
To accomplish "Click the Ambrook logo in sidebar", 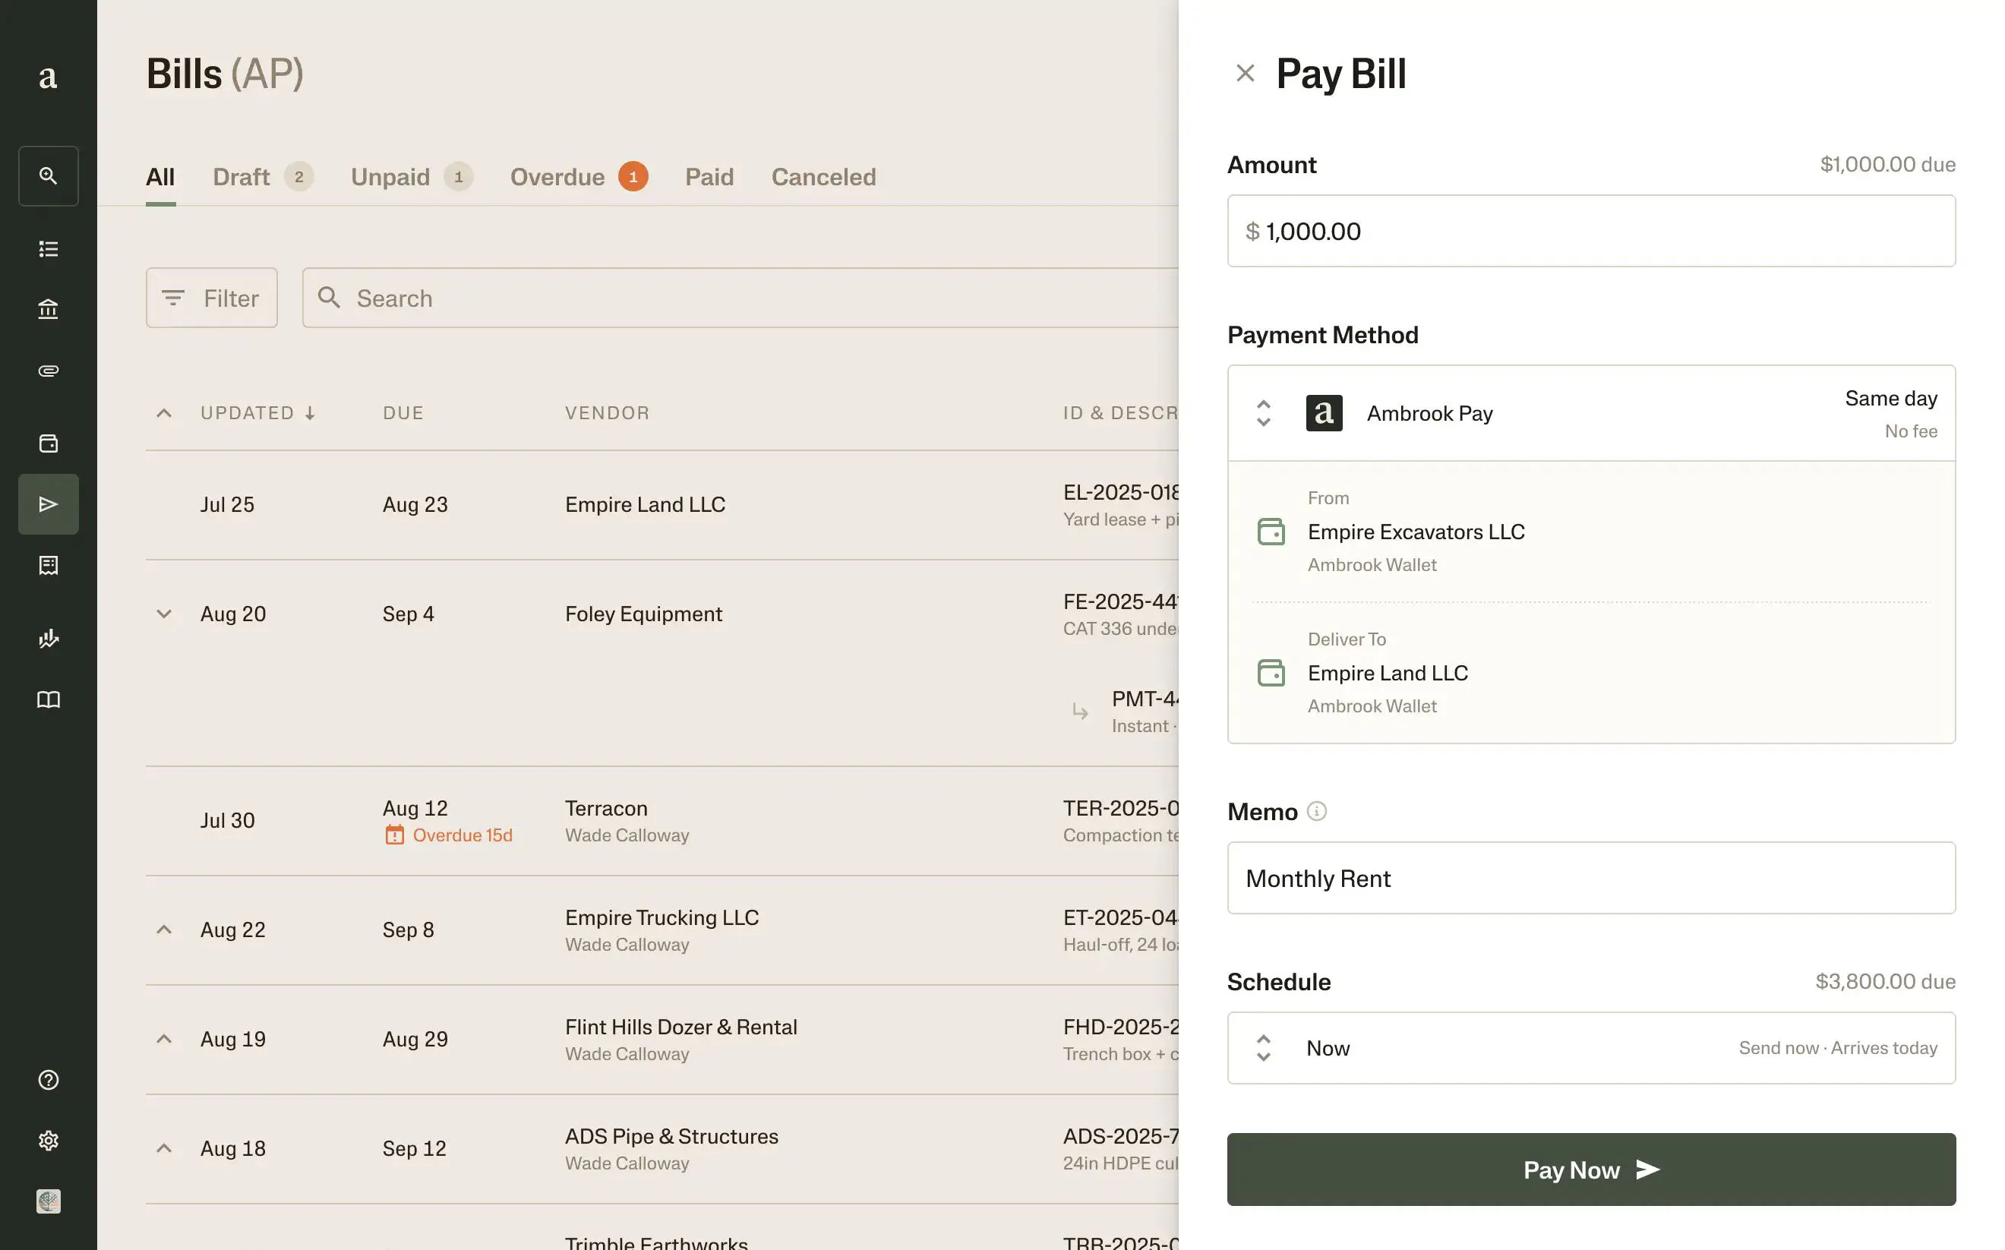I will tap(48, 77).
